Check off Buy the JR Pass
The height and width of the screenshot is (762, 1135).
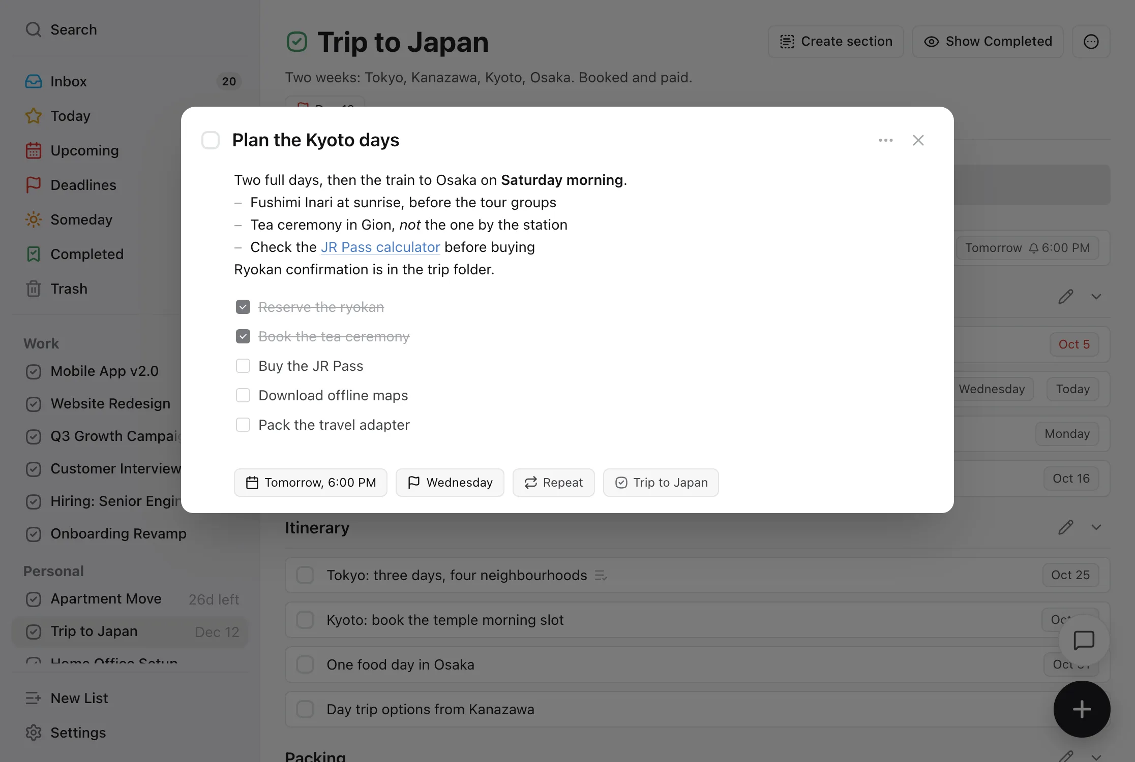coord(243,366)
